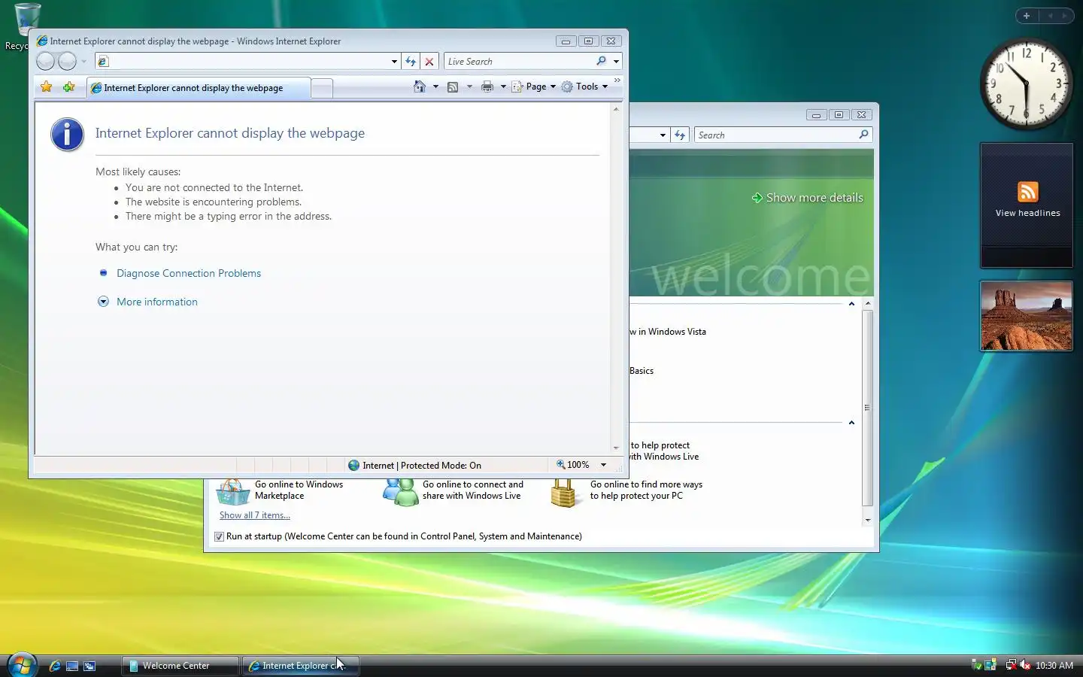Expand the Feeds dropdown arrow
This screenshot has height=677, width=1083.
click(x=469, y=87)
